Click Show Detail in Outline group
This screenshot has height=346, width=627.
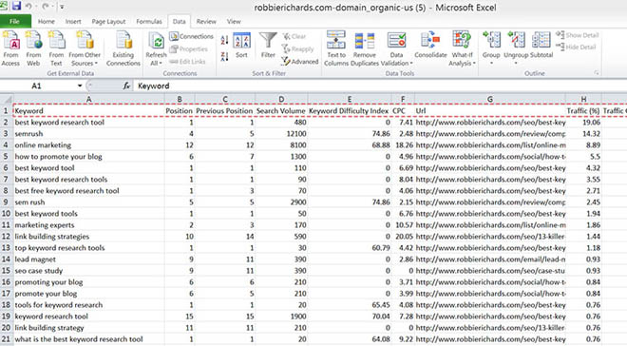(x=577, y=35)
